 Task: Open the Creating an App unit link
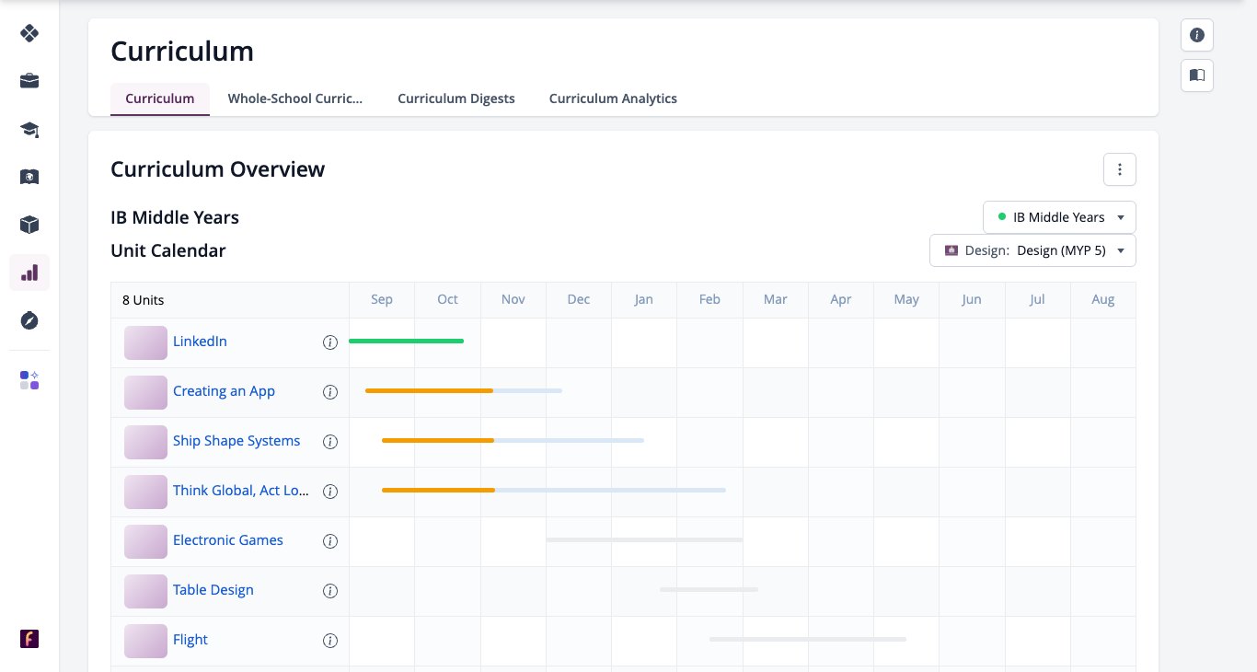click(224, 391)
